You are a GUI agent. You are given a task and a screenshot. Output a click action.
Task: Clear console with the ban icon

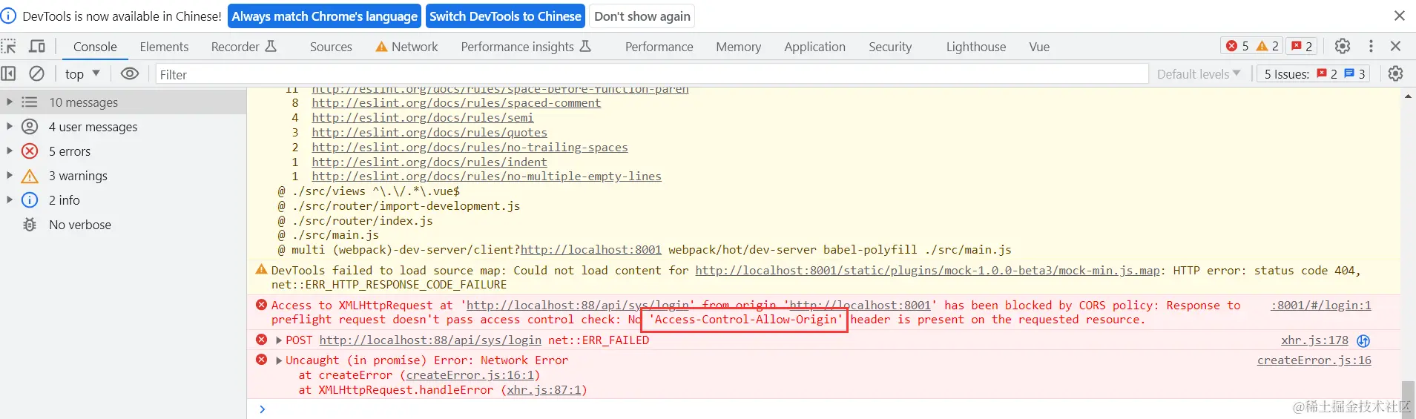pos(36,73)
